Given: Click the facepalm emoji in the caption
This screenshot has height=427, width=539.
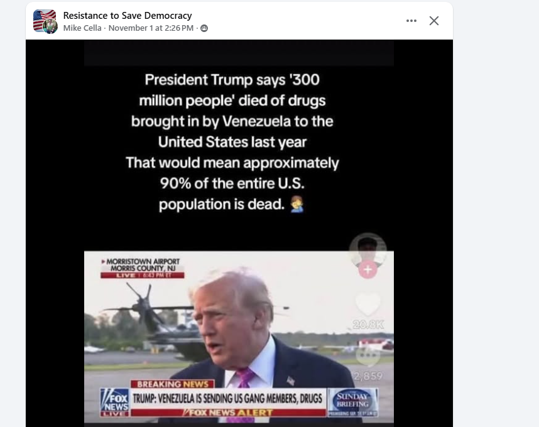Looking at the screenshot, I should click(x=297, y=204).
